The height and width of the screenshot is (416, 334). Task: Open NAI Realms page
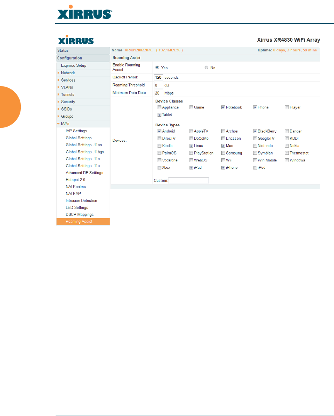76,187
